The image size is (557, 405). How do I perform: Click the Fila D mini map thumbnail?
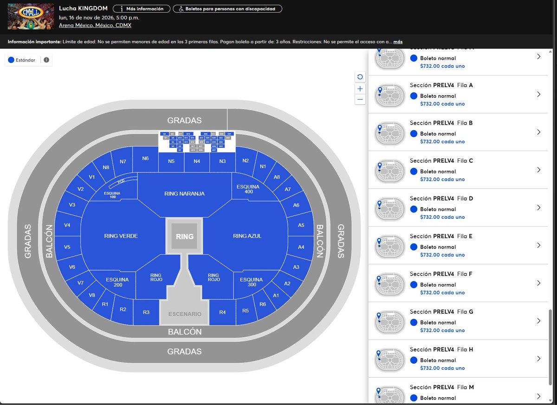point(390,209)
